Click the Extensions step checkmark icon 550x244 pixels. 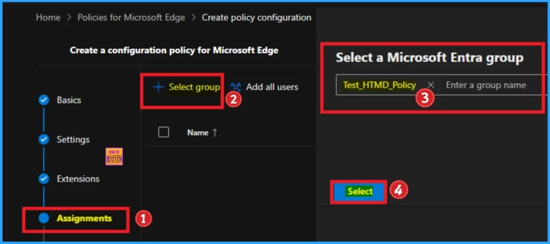[44, 178]
